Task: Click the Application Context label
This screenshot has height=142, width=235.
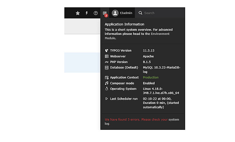Action: [x=125, y=77]
